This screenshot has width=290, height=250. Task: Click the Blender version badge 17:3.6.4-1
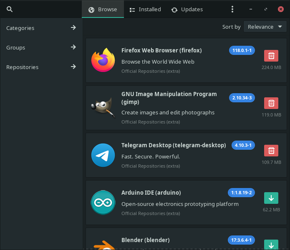pos(241,240)
